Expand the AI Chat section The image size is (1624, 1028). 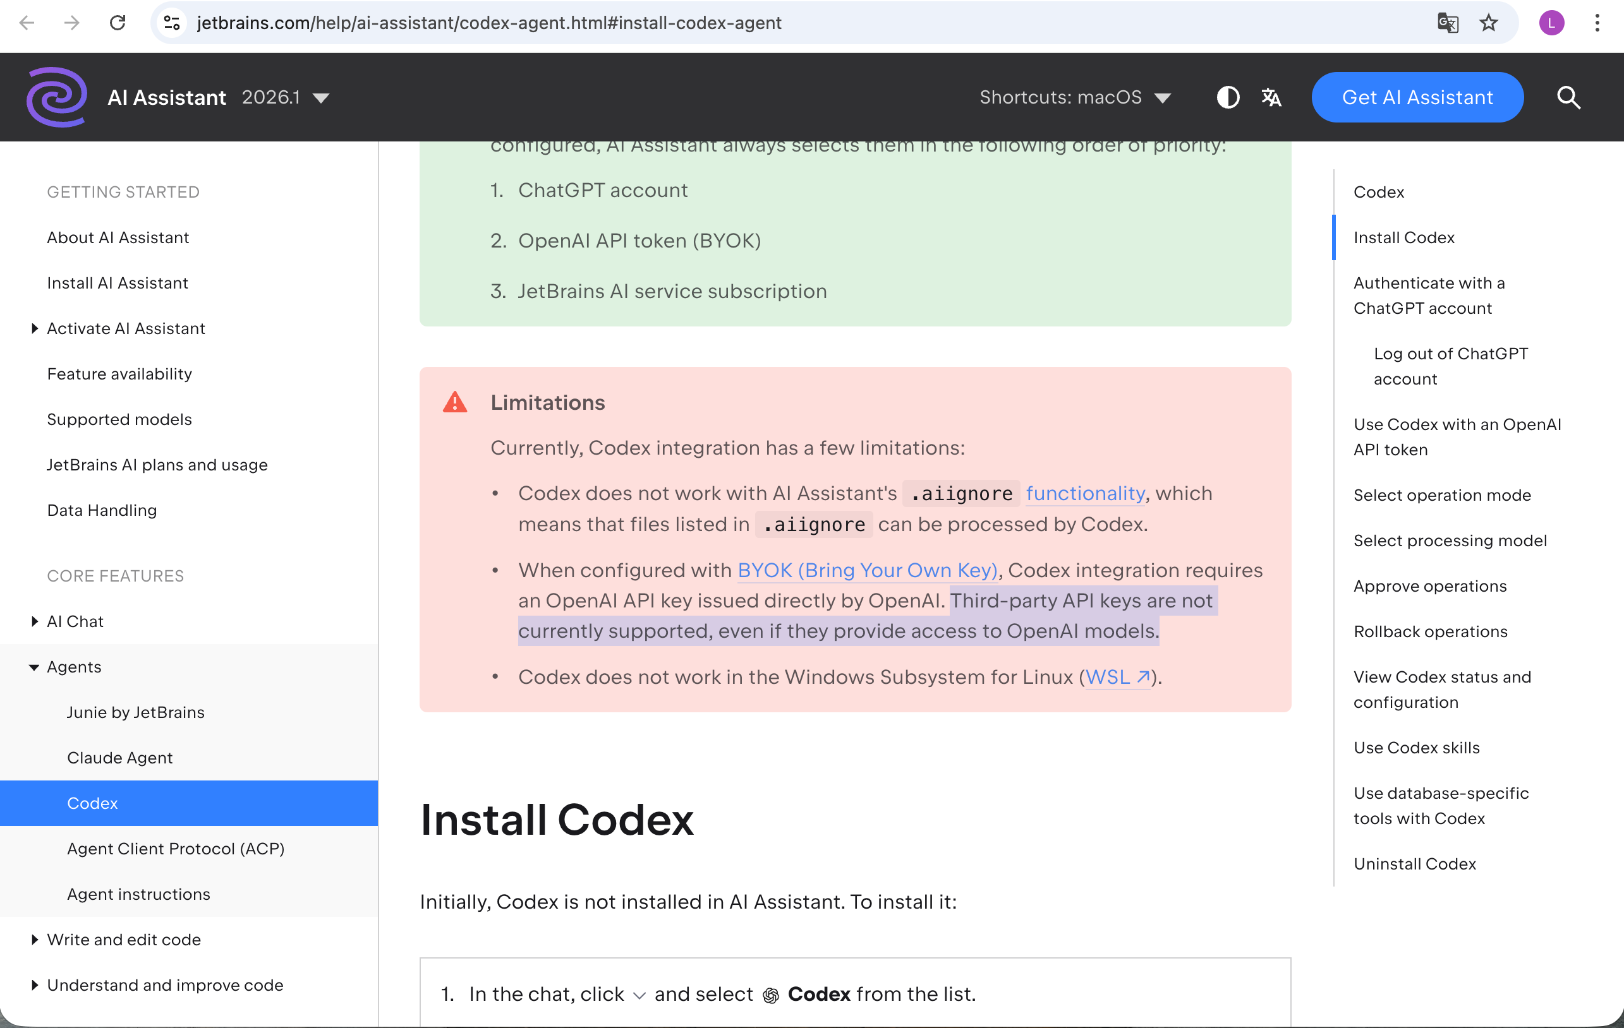pyautogui.click(x=34, y=621)
